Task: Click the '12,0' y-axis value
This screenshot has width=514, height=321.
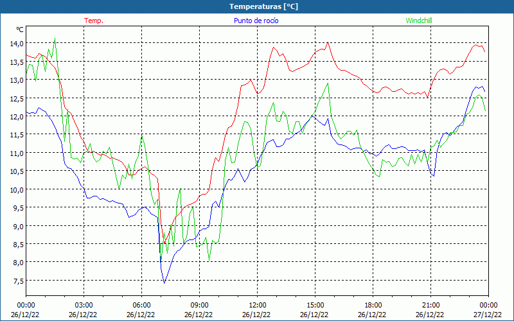Action: click(x=17, y=116)
